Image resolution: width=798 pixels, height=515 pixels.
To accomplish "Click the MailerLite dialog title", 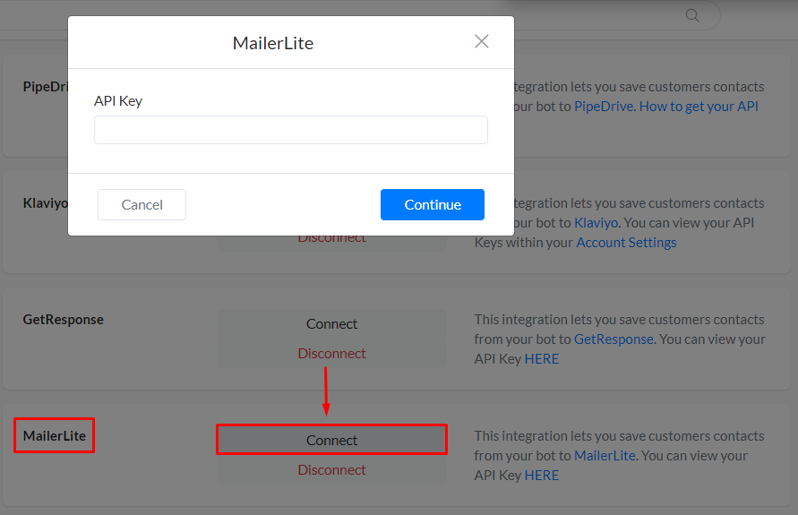I will click(273, 43).
